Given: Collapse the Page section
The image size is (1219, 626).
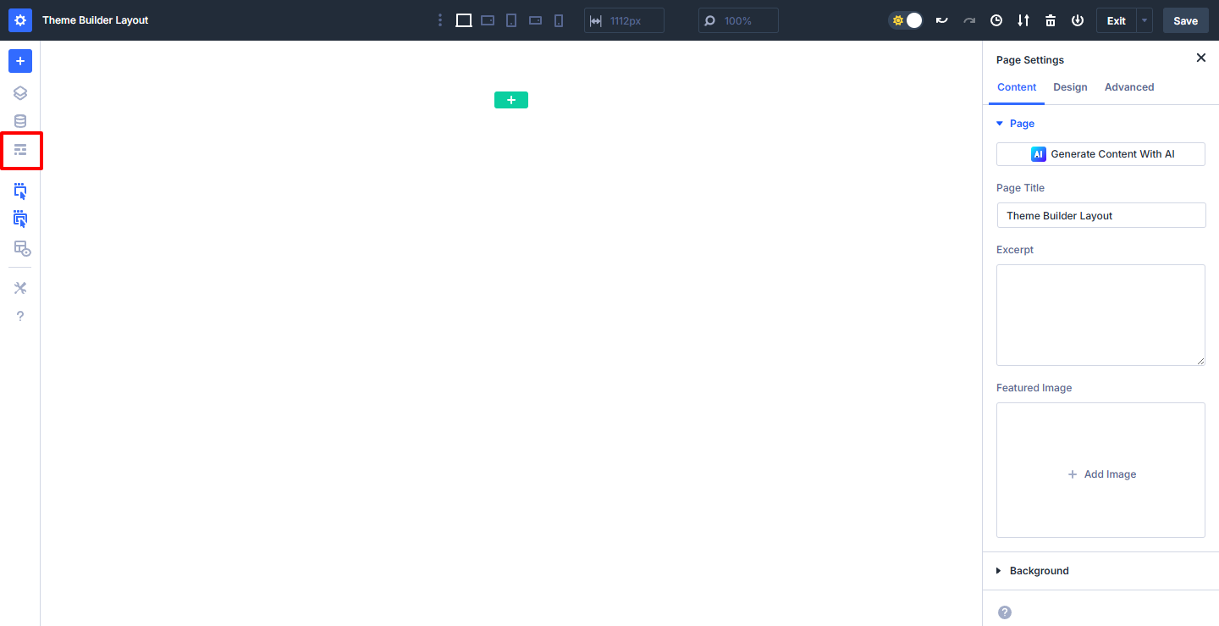Looking at the screenshot, I should coord(1016,124).
